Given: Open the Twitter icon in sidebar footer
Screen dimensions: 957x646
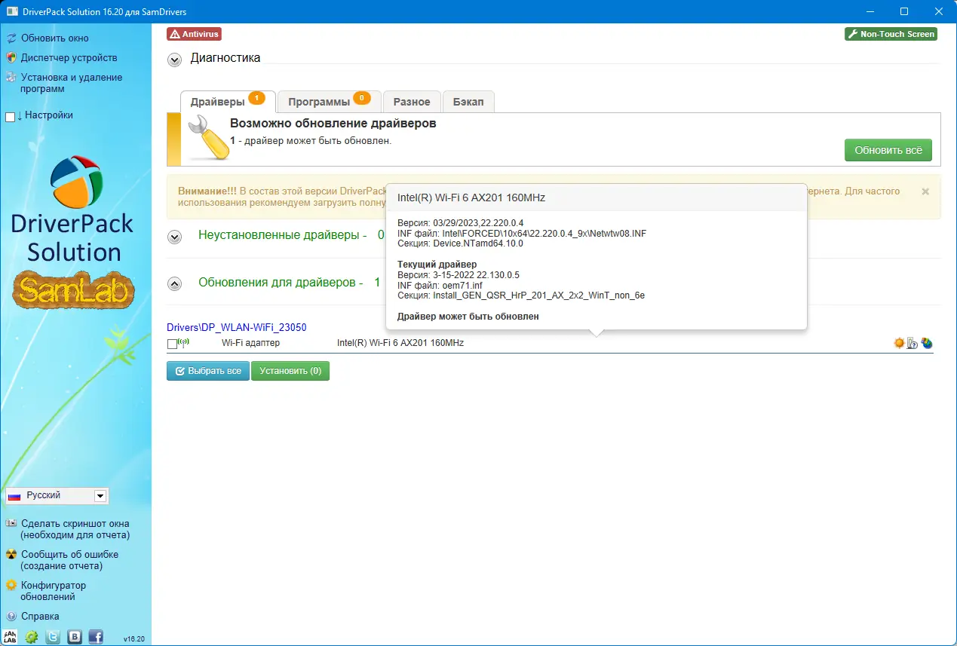Looking at the screenshot, I should coord(53,637).
